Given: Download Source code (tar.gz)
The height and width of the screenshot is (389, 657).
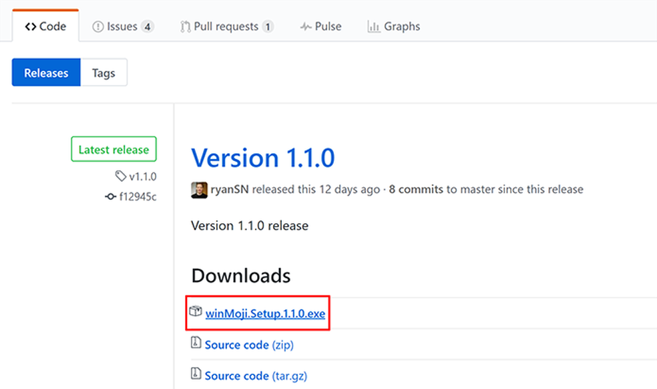Looking at the screenshot, I should click(256, 376).
